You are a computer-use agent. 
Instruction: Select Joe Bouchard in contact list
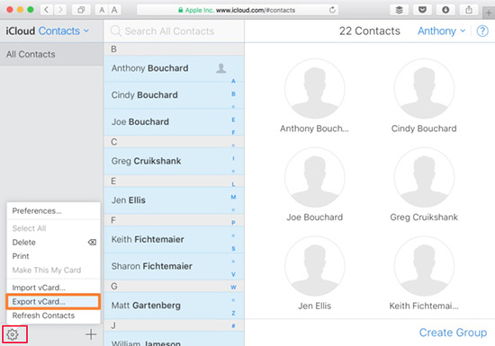point(174,122)
